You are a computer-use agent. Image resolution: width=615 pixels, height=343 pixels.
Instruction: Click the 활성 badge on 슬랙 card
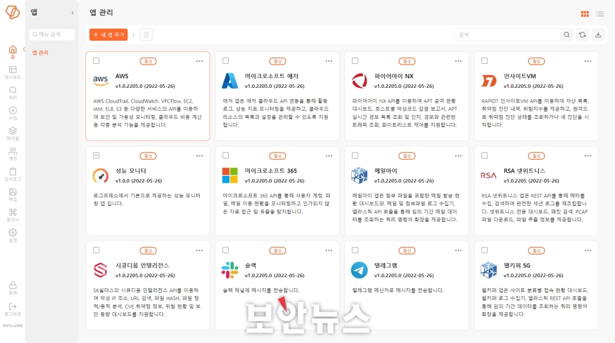click(278, 250)
